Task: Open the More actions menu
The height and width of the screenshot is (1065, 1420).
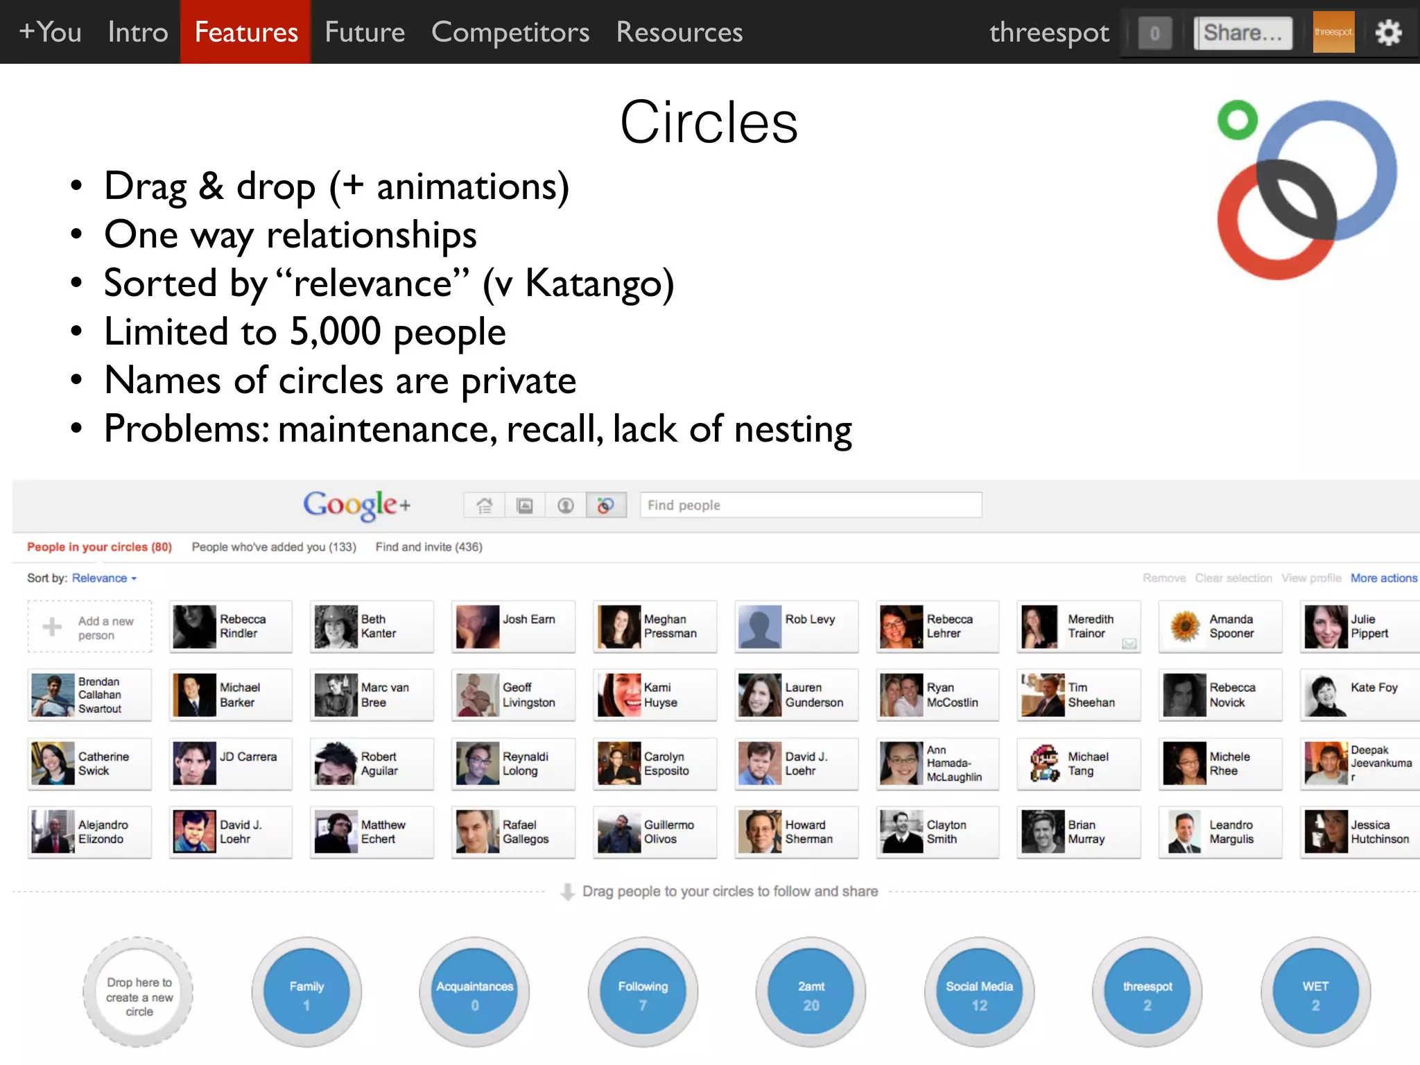Action: (1384, 578)
